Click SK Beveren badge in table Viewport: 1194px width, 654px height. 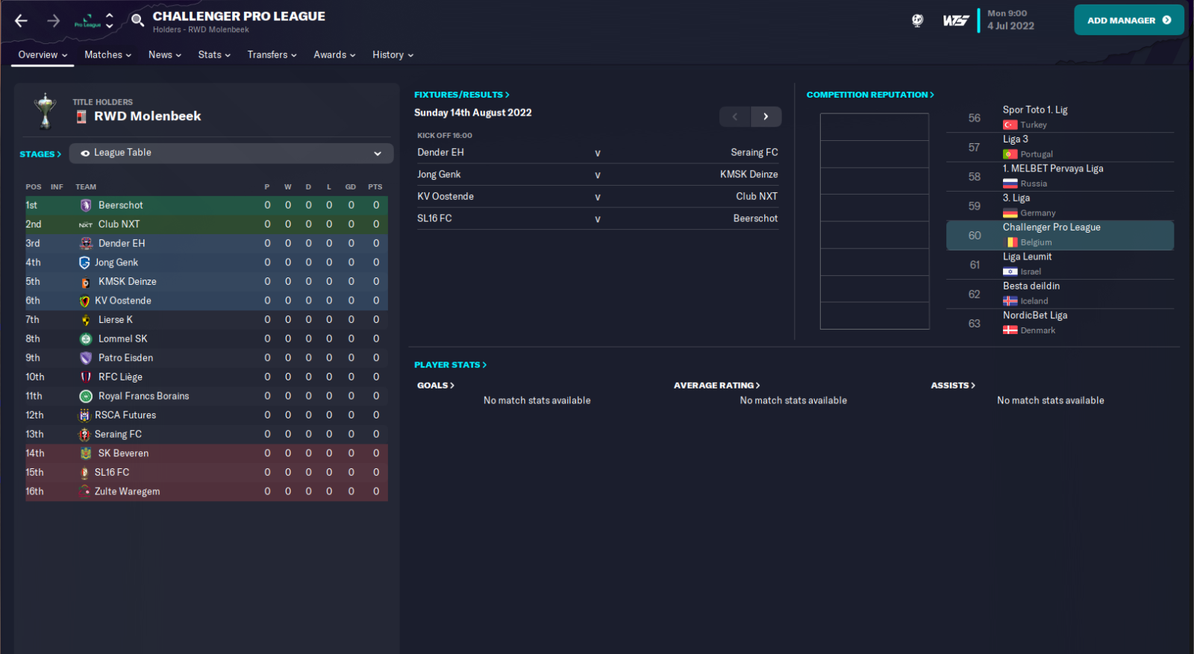pyautogui.click(x=86, y=453)
